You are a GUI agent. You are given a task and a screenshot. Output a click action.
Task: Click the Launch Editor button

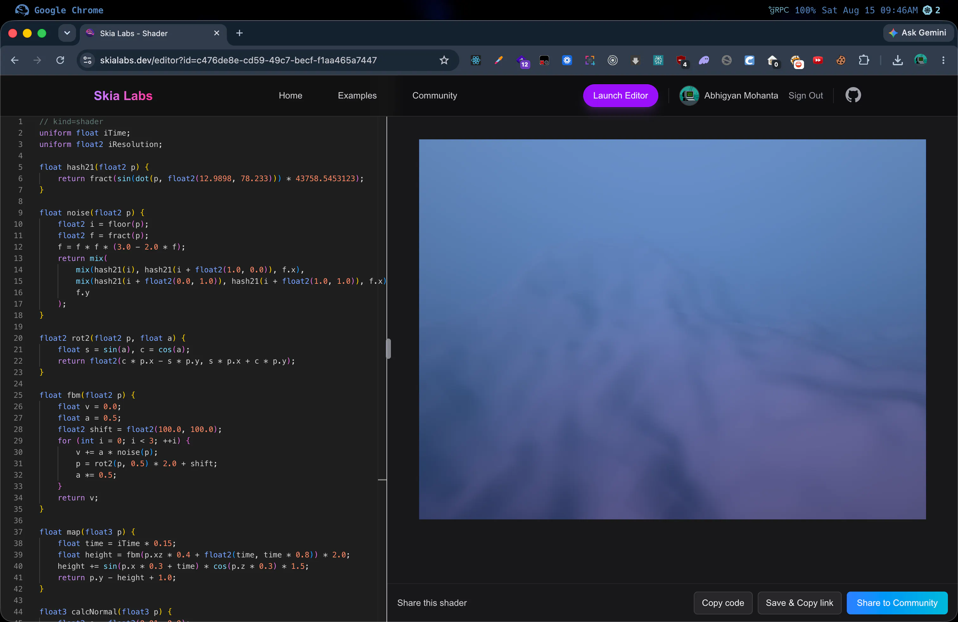(x=620, y=95)
